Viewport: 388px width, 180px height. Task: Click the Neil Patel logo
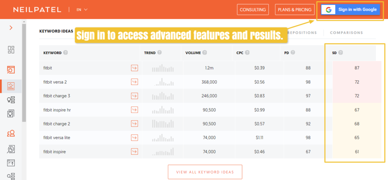37,9
